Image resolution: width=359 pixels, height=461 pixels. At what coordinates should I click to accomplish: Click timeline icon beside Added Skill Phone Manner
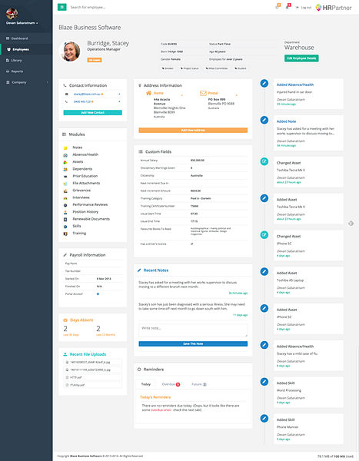click(x=264, y=418)
